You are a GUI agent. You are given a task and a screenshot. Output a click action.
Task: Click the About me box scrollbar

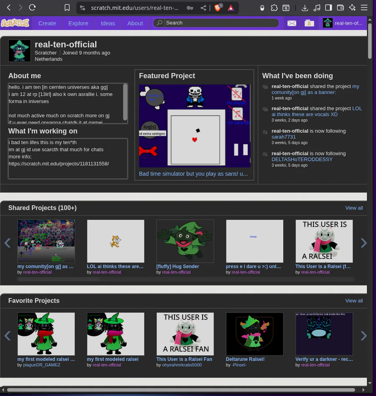tap(125, 102)
